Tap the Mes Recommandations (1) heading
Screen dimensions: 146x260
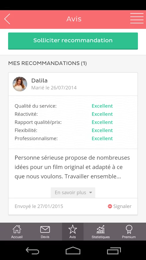[48, 63]
